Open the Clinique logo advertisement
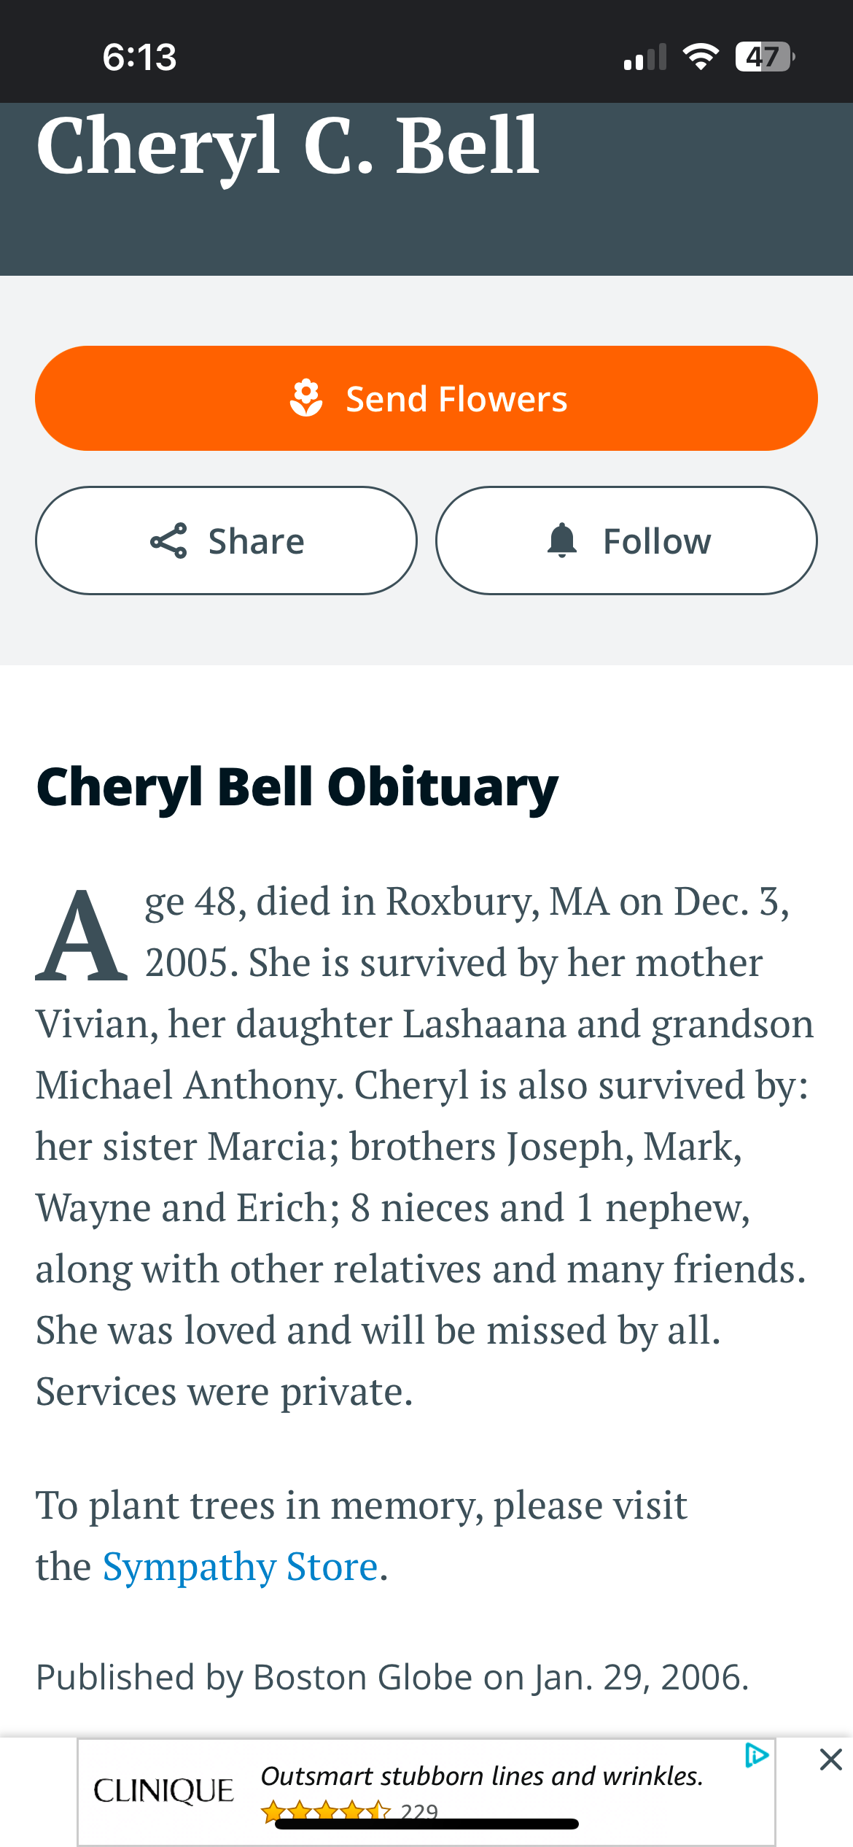The image size is (853, 1847). pos(163,1791)
